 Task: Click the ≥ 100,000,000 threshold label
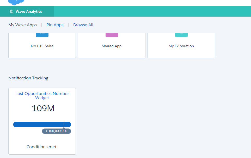(x=57, y=131)
